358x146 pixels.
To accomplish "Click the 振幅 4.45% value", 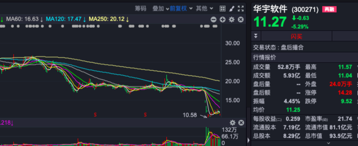I will coord(292,101).
